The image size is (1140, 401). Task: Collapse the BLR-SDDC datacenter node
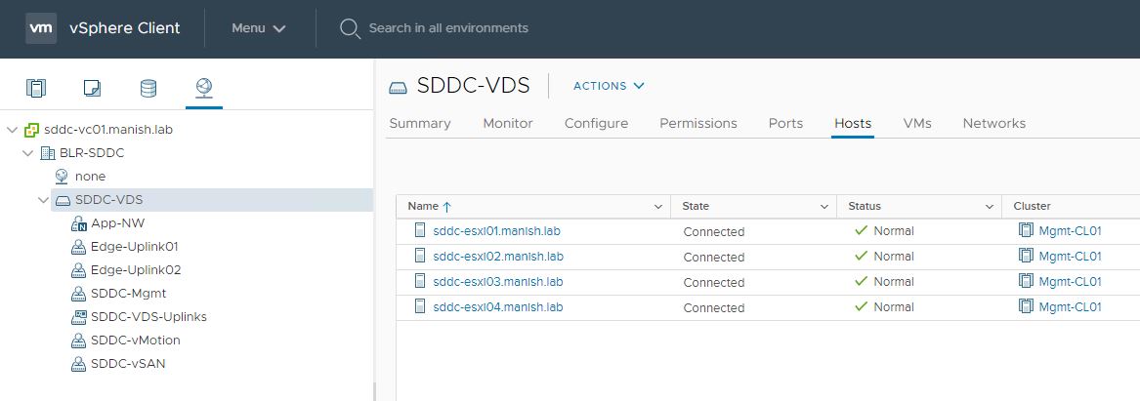27,153
